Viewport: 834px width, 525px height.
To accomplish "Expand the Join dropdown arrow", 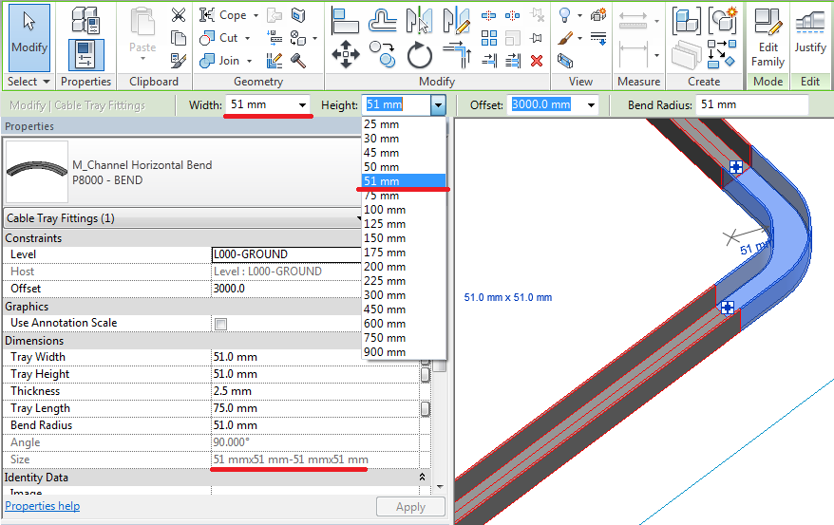I will pyautogui.click(x=249, y=61).
